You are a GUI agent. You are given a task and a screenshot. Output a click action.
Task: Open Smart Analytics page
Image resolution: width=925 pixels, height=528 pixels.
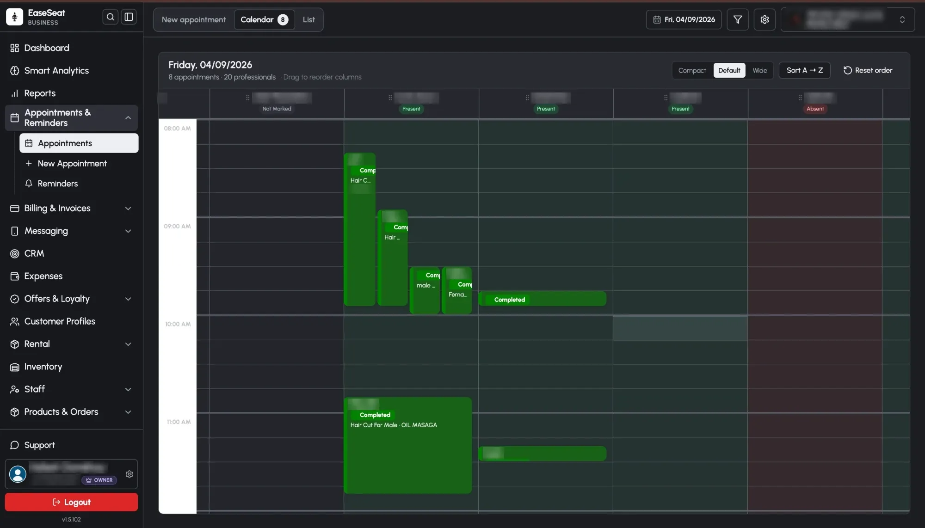(71, 71)
